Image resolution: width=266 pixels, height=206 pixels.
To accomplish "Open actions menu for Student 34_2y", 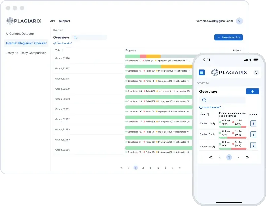I will [253, 145].
